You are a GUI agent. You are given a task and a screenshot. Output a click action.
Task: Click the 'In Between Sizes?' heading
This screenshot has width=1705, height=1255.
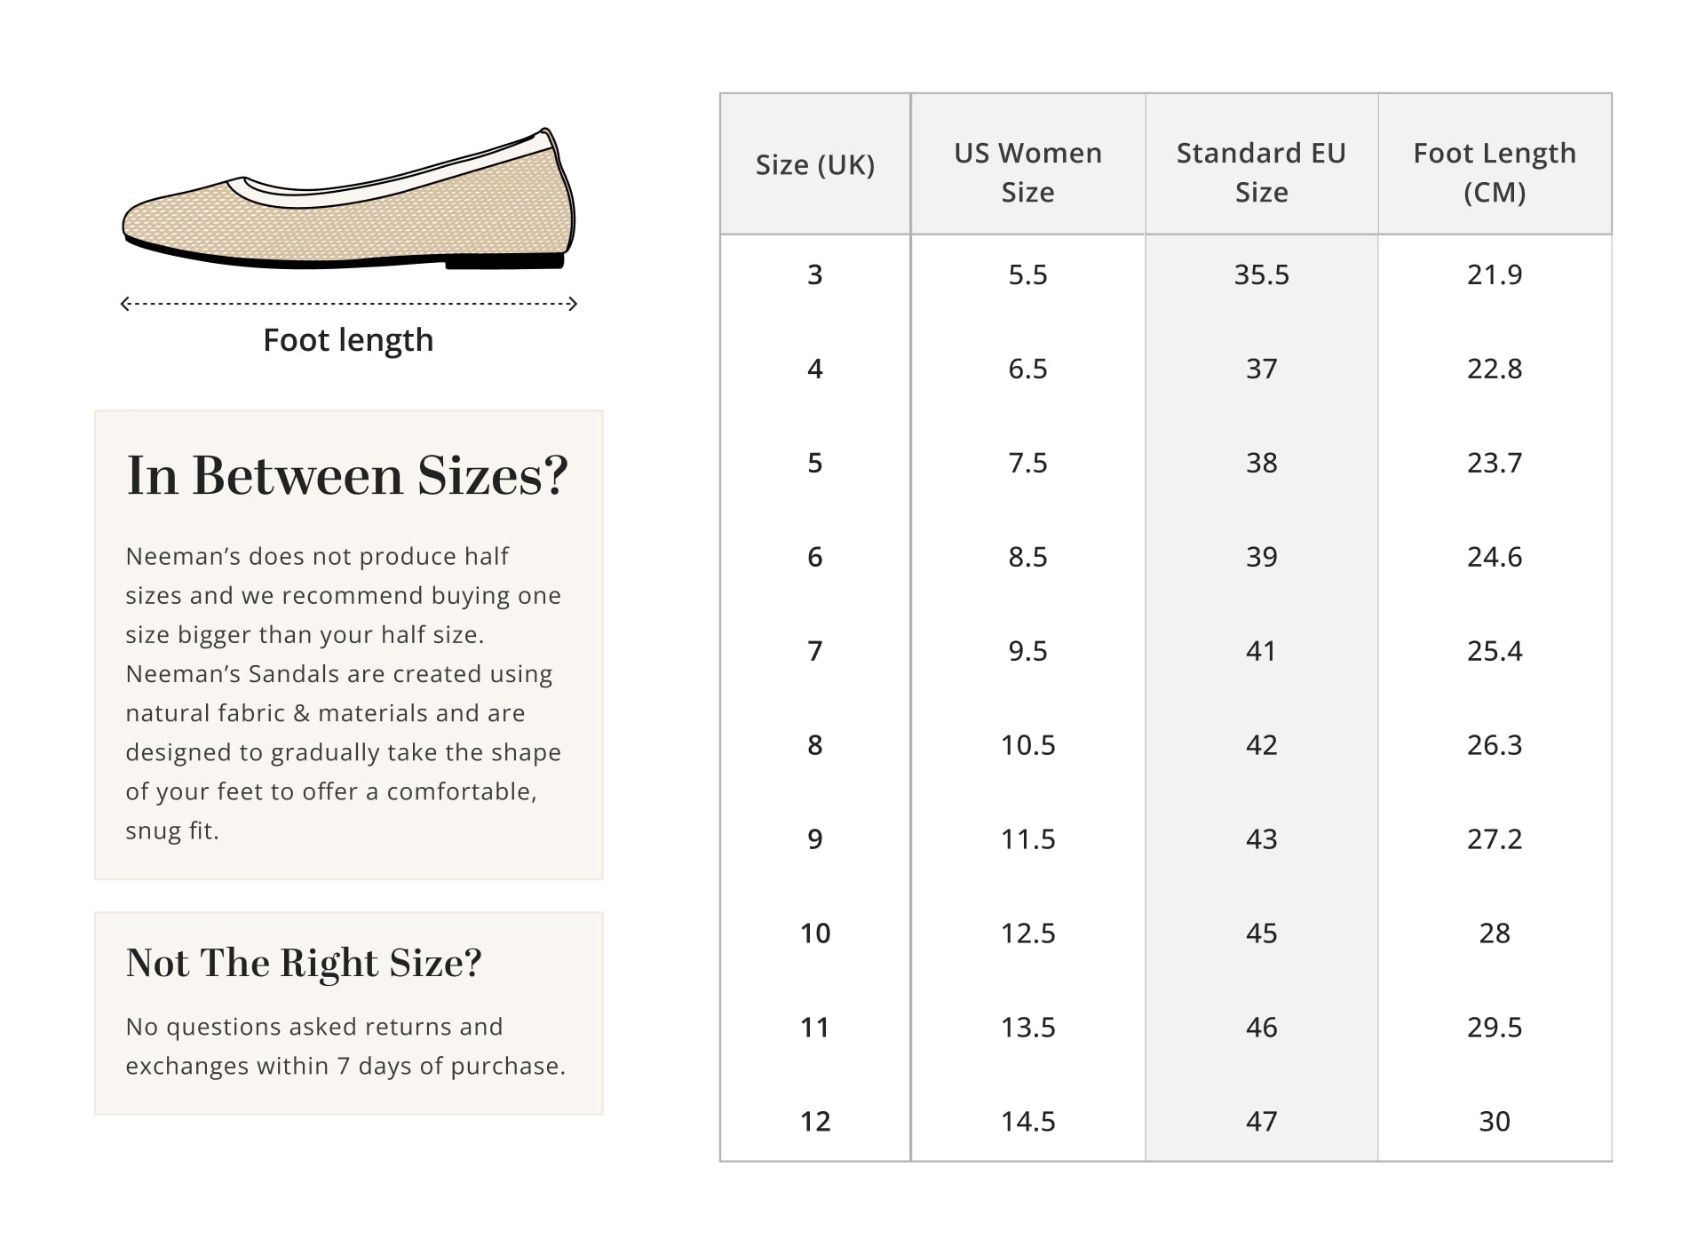click(x=347, y=475)
